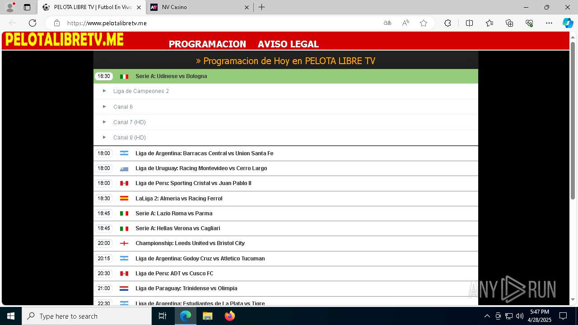Open translate page icon
Screen dimensions: 578x325
387,23
